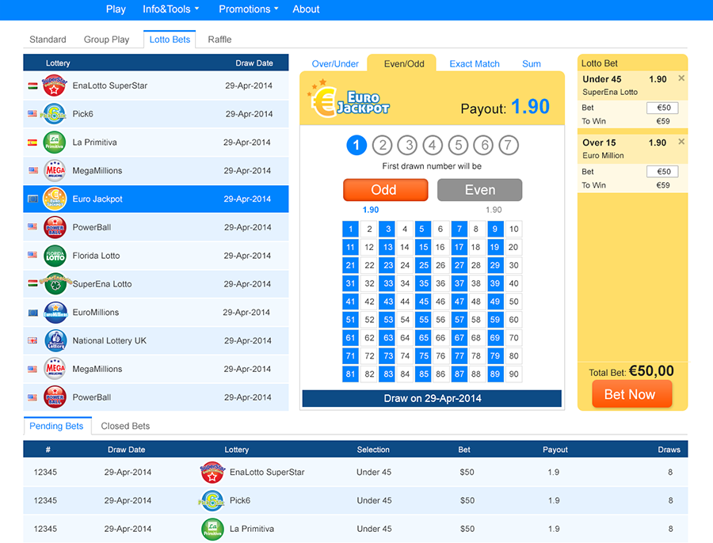The width and height of the screenshot is (713, 543).
Task: Remove the Over 15 Euro Million bet
Action: click(681, 142)
